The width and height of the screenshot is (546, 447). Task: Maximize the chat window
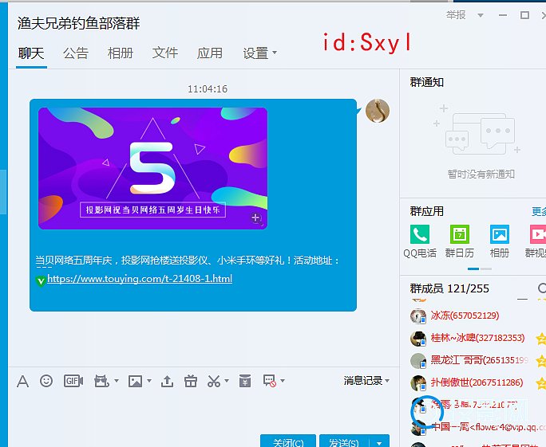(x=524, y=15)
